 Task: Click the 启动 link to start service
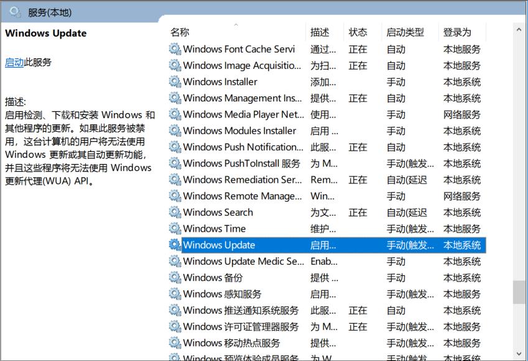coord(14,62)
